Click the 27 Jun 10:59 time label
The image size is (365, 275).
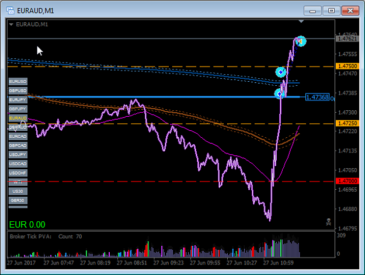coord(278,263)
